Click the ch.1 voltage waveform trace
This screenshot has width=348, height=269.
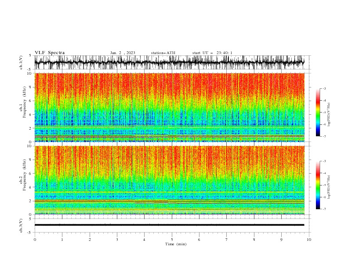click(169, 62)
